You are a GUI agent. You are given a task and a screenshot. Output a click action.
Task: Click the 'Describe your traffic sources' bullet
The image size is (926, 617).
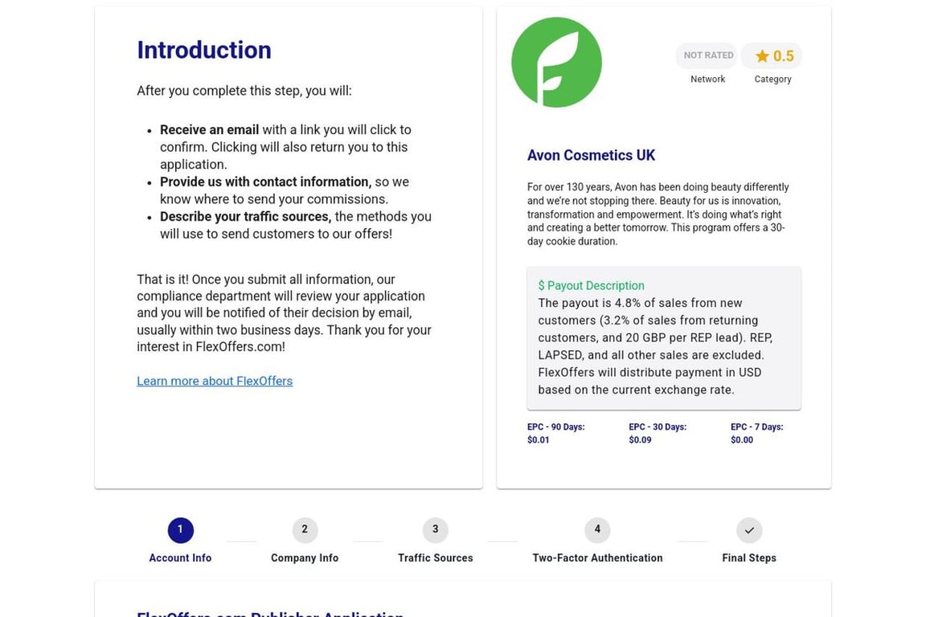coord(296,226)
